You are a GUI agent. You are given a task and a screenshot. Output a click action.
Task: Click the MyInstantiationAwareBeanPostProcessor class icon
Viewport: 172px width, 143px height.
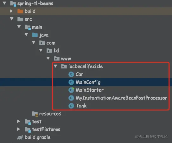coord(71,98)
